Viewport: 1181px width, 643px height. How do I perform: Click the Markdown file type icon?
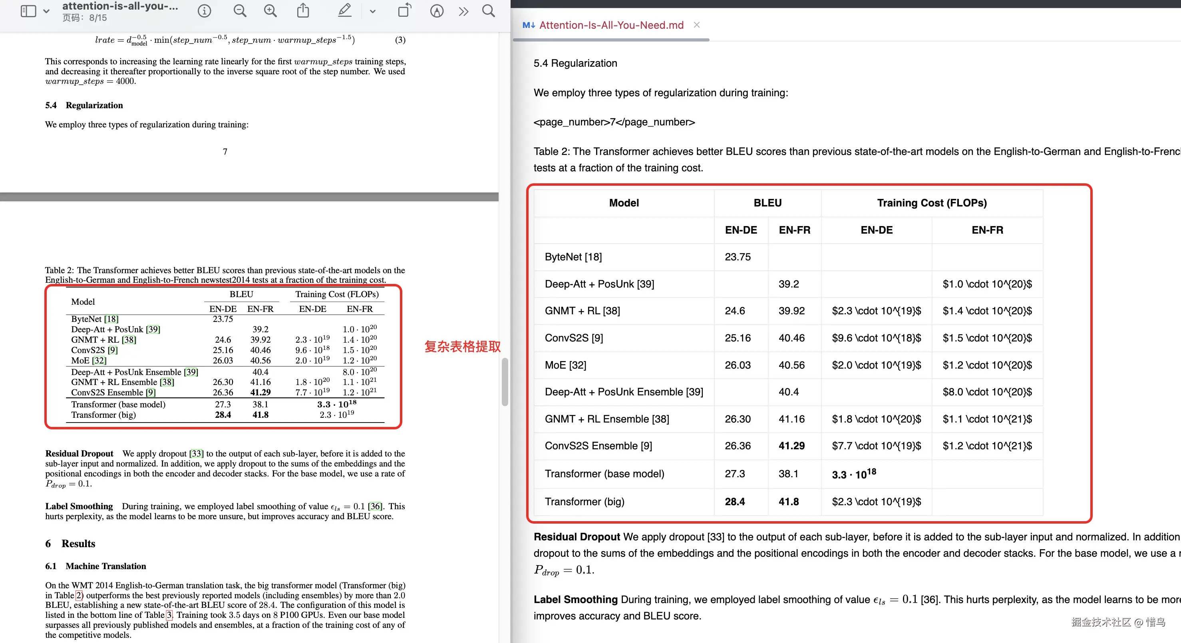pos(529,25)
